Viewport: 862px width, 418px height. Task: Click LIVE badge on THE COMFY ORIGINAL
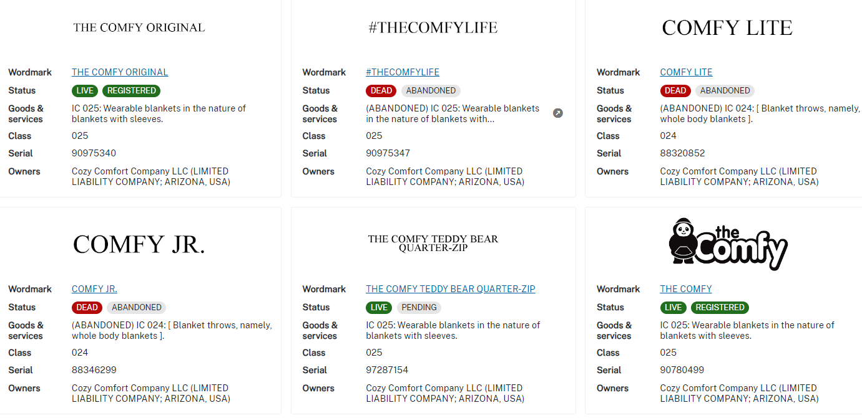(x=85, y=91)
